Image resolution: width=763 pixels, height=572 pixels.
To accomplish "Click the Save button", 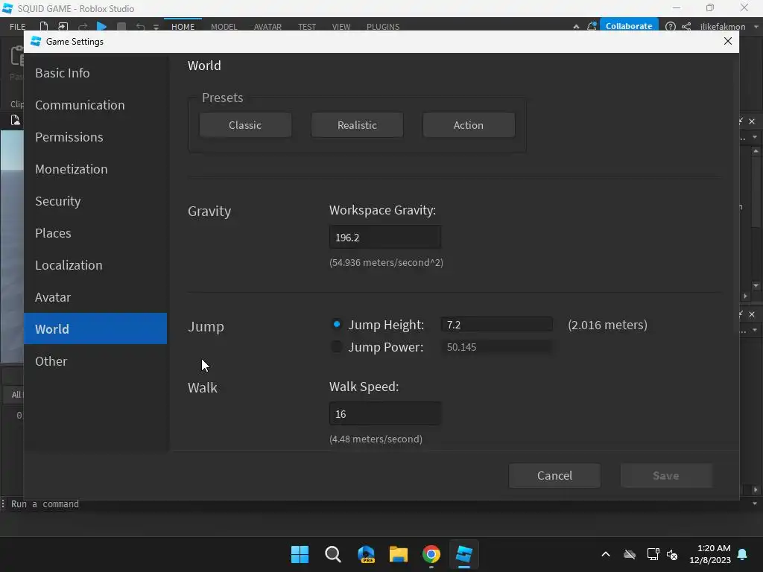I will (x=666, y=476).
